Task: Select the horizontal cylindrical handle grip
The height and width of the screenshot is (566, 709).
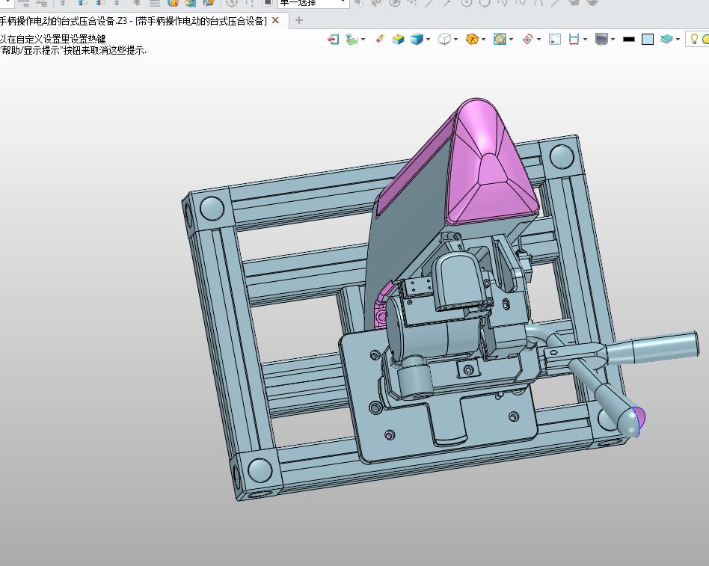Action: 654,347
